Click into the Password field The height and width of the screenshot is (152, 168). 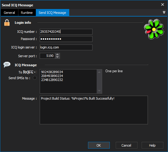(66, 39)
